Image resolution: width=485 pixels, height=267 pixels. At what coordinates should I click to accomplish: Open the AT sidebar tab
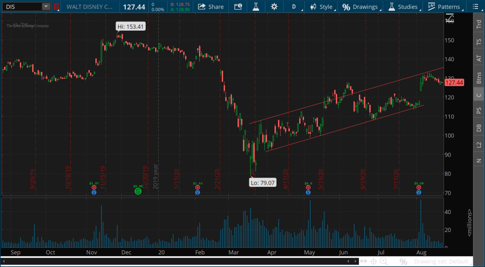(479, 59)
